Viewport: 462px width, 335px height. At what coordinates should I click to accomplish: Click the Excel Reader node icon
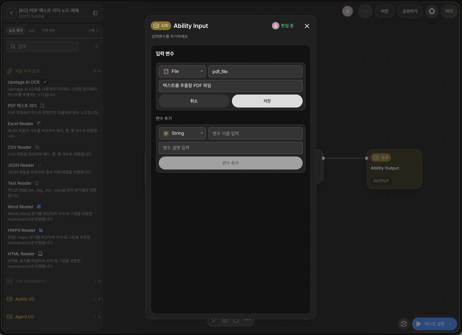(x=39, y=124)
